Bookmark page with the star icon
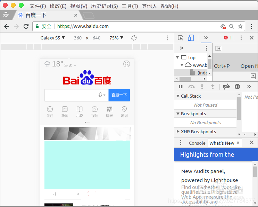258x207 pixels. coord(240,26)
